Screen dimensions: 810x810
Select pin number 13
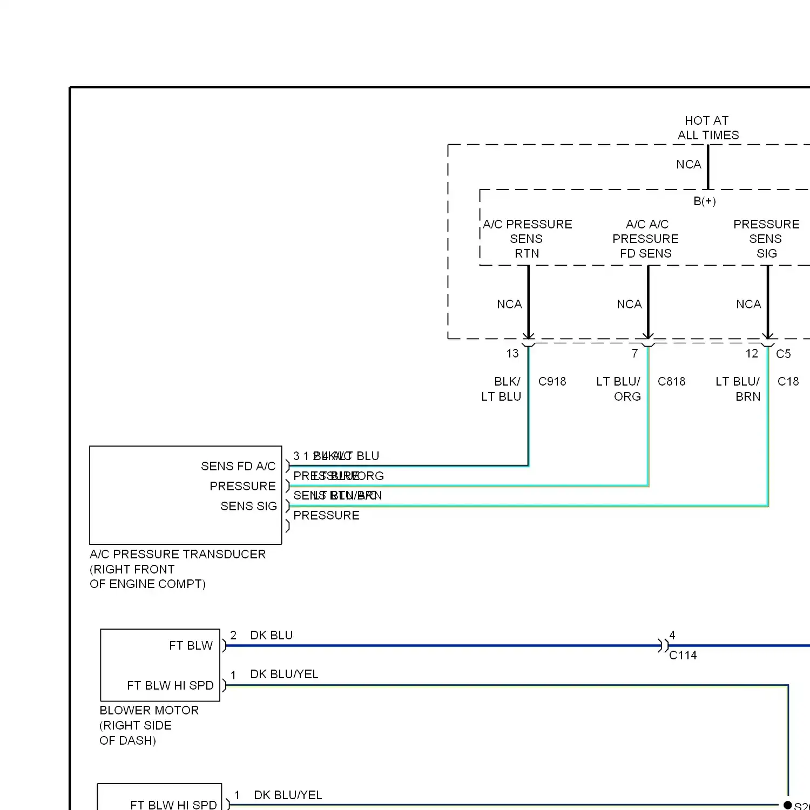point(512,354)
